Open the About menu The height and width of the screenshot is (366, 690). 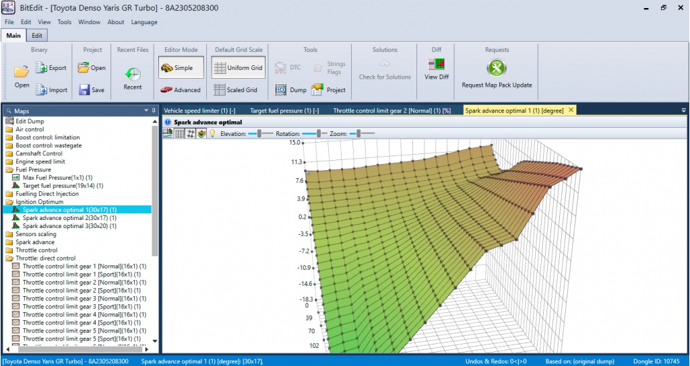point(116,22)
